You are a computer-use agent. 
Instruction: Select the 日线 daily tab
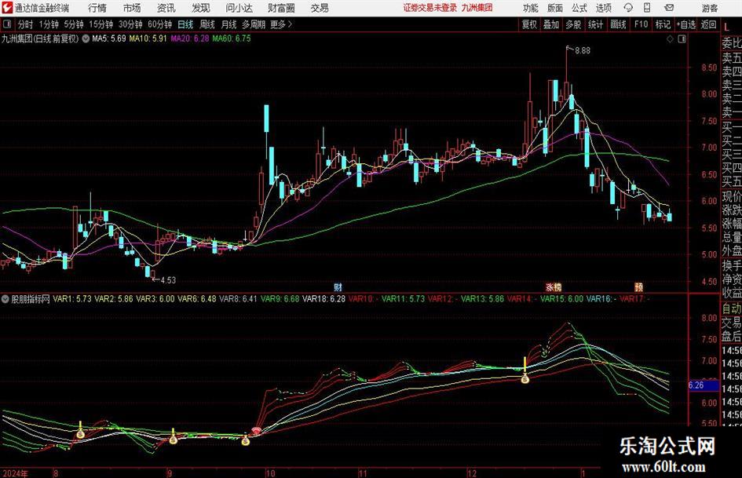(185, 24)
